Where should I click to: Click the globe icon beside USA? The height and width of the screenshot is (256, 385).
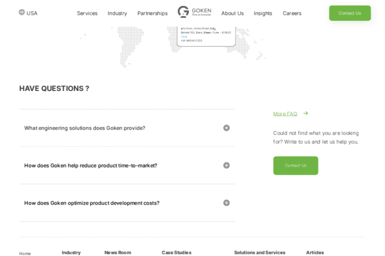tap(22, 12)
